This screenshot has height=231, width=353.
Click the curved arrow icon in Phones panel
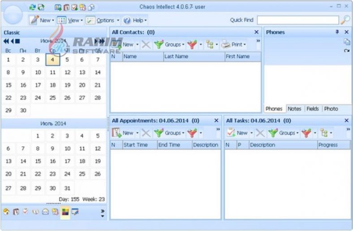[347, 51]
